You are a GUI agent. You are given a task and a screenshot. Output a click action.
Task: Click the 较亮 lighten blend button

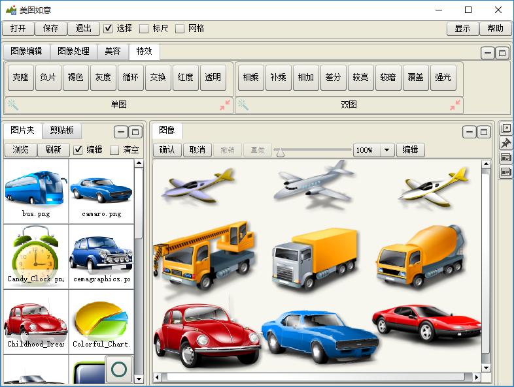point(361,78)
